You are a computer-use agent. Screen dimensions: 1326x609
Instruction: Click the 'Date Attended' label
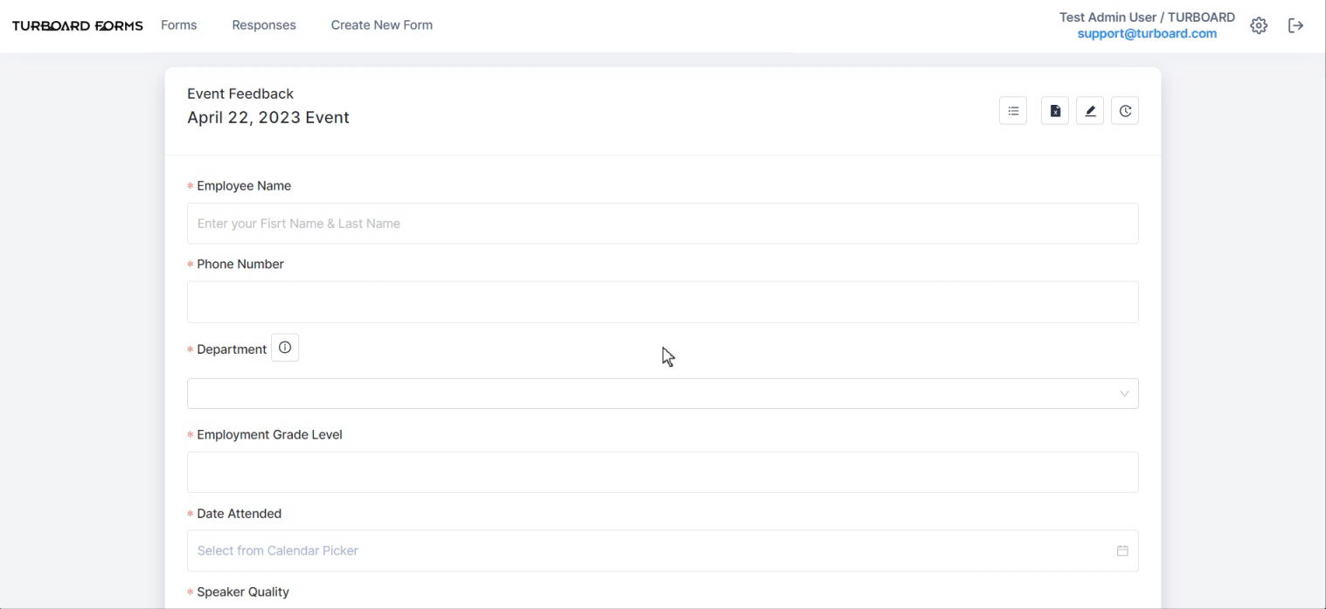click(x=239, y=514)
